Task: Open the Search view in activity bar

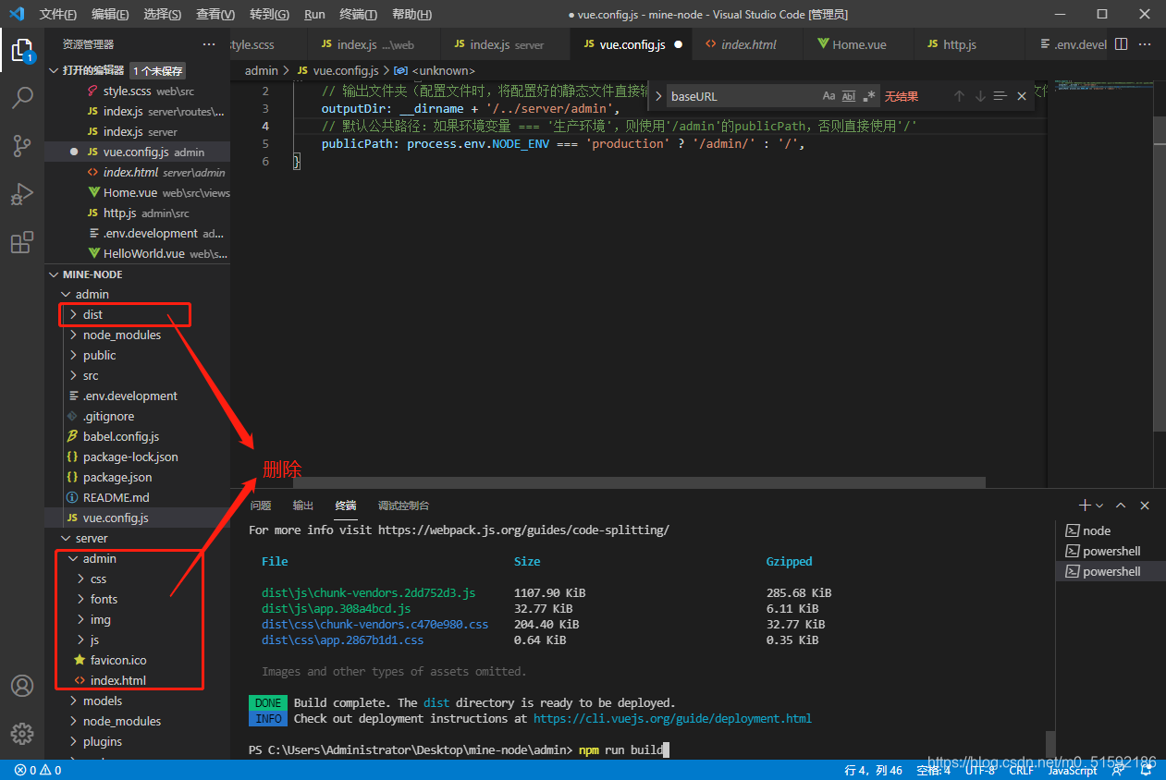Action: (22, 97)
